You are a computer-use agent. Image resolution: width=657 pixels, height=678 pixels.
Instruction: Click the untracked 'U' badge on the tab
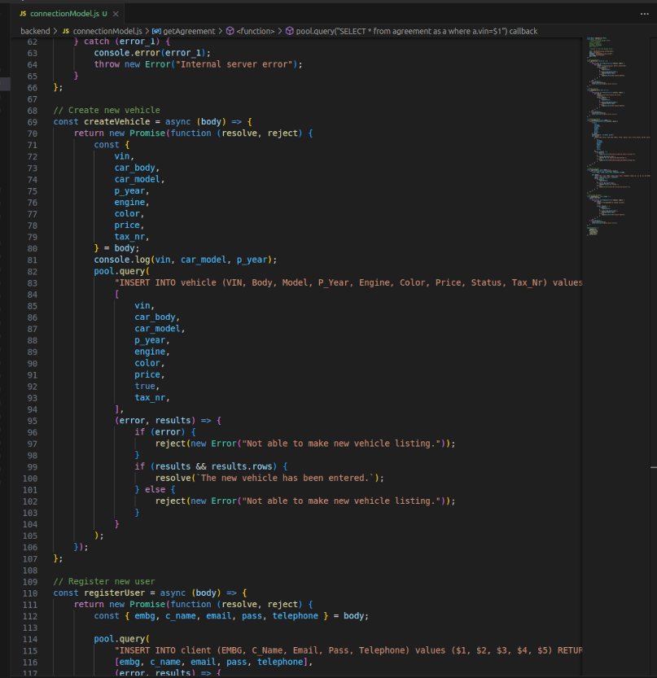(x=104, y=14)
